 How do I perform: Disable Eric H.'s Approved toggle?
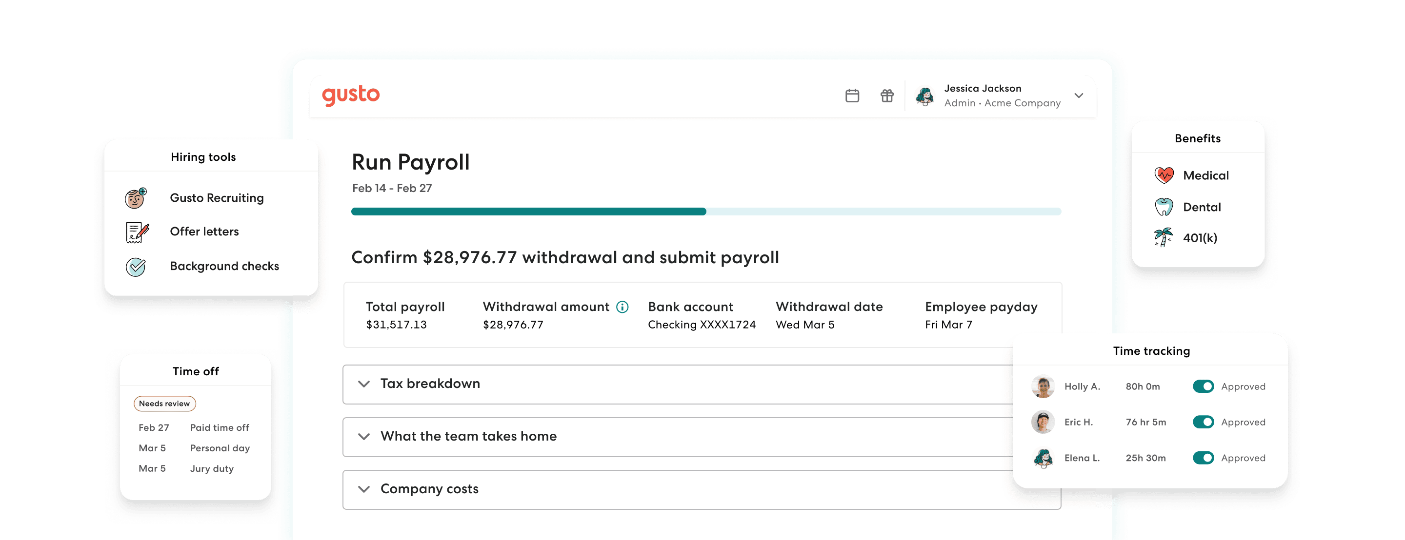1203,422
